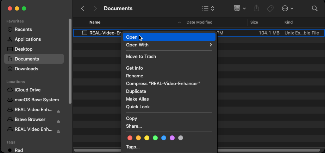Apply the orange color tag
Screen dimensions: 325x153
[x=138, y=138]
